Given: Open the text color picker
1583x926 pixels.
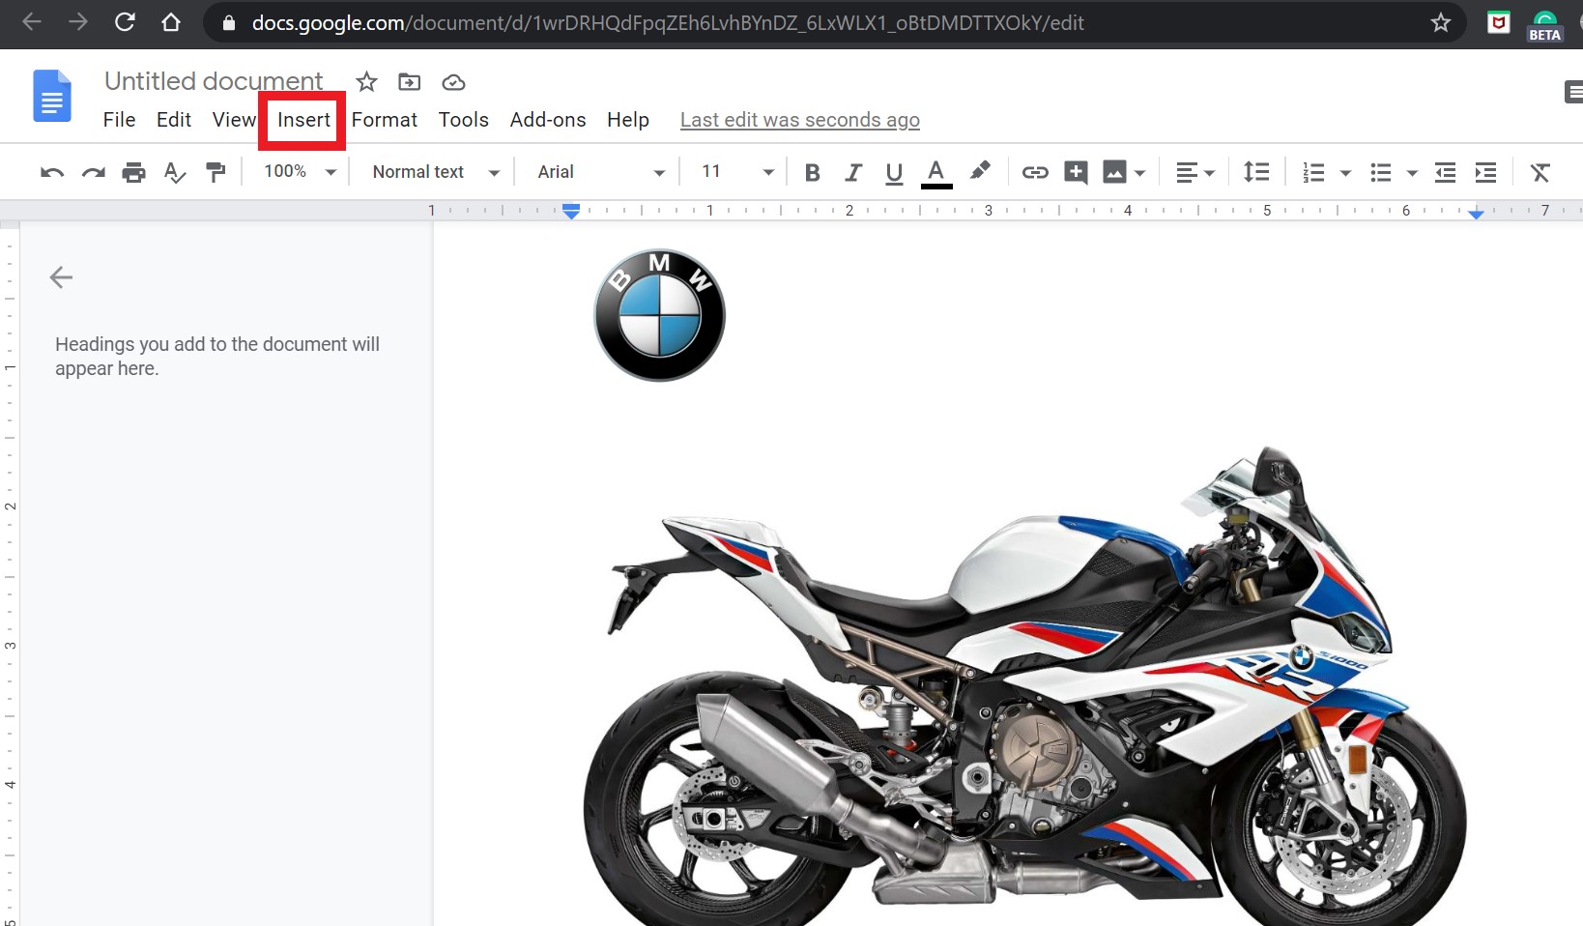Looking at the screenshot, I should click(935, 173).
